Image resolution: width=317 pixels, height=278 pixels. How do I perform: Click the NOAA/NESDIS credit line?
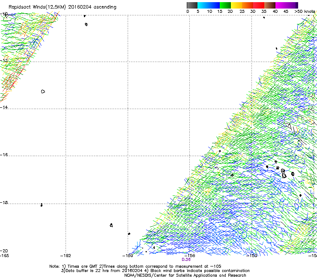pyautogui.click(x=185, y=275)
